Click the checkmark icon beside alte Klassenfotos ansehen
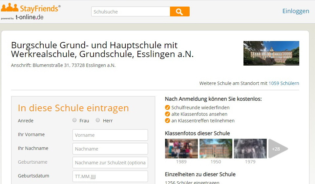Viewport: 315px width, 184px height. point(167,114)
